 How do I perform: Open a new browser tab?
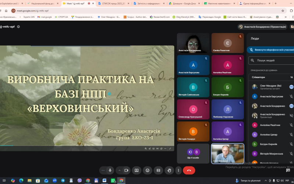coord(276,3)
